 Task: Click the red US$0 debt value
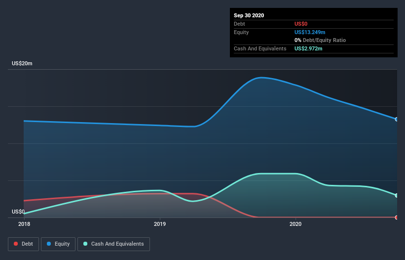(301, 24)
